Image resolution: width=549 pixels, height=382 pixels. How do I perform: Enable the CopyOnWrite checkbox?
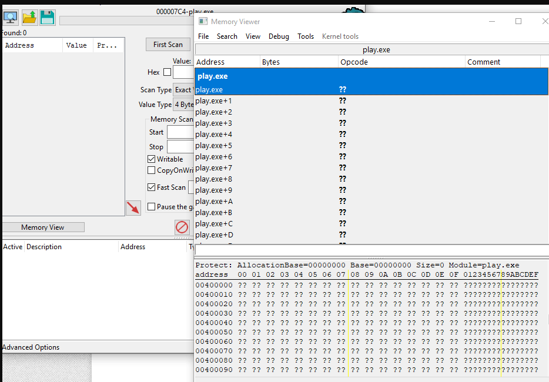(151, 170)
